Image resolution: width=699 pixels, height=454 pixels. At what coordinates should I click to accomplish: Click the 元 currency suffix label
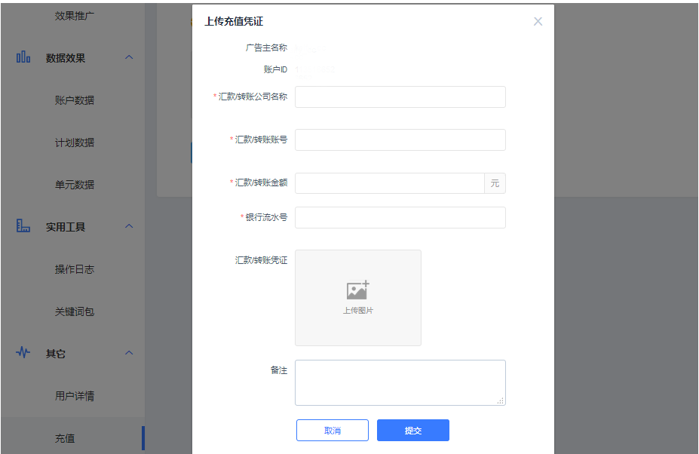coord(495,183)
